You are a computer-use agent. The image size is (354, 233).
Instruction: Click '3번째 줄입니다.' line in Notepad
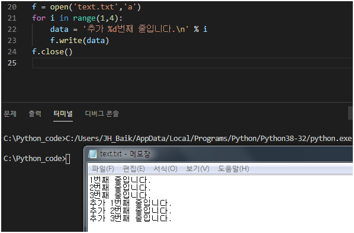120,195
